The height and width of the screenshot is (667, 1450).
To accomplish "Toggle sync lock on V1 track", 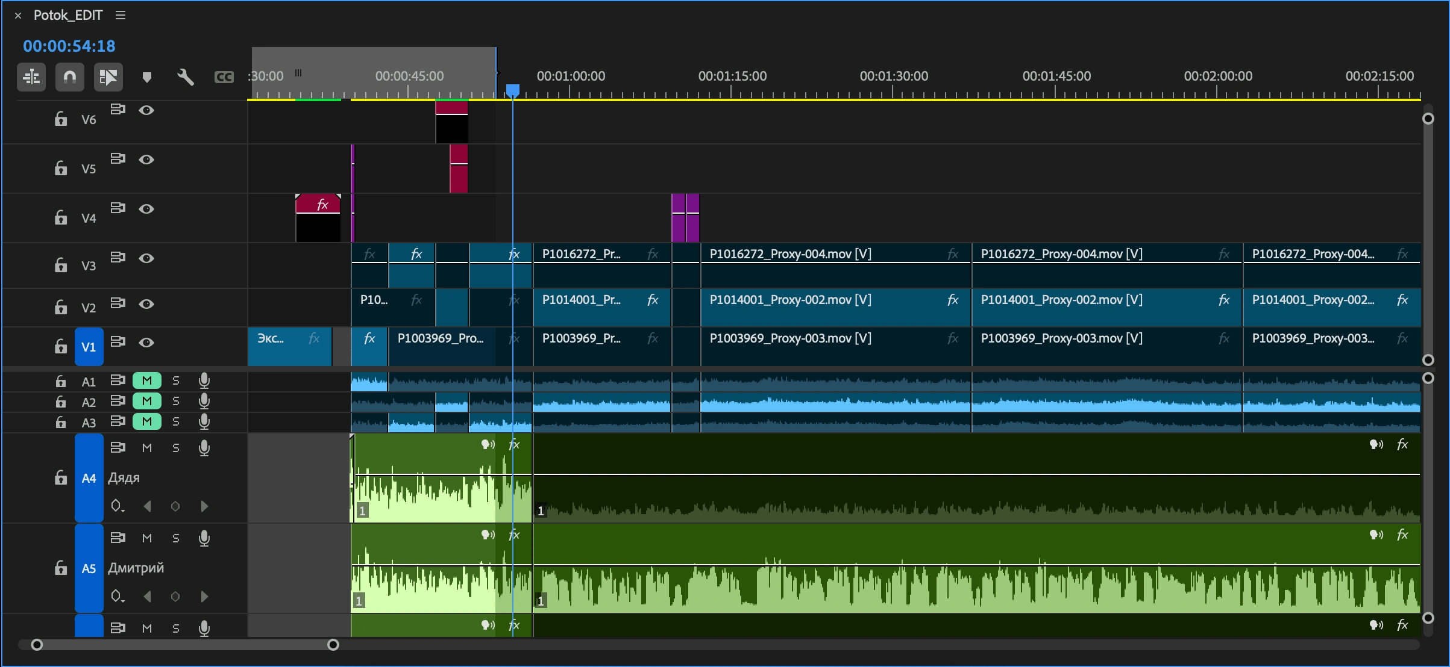I will pos(118,341).
